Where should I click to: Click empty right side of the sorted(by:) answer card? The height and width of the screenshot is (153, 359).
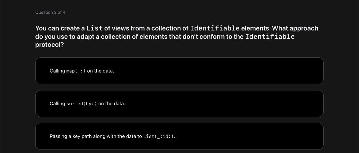point(273,104)
